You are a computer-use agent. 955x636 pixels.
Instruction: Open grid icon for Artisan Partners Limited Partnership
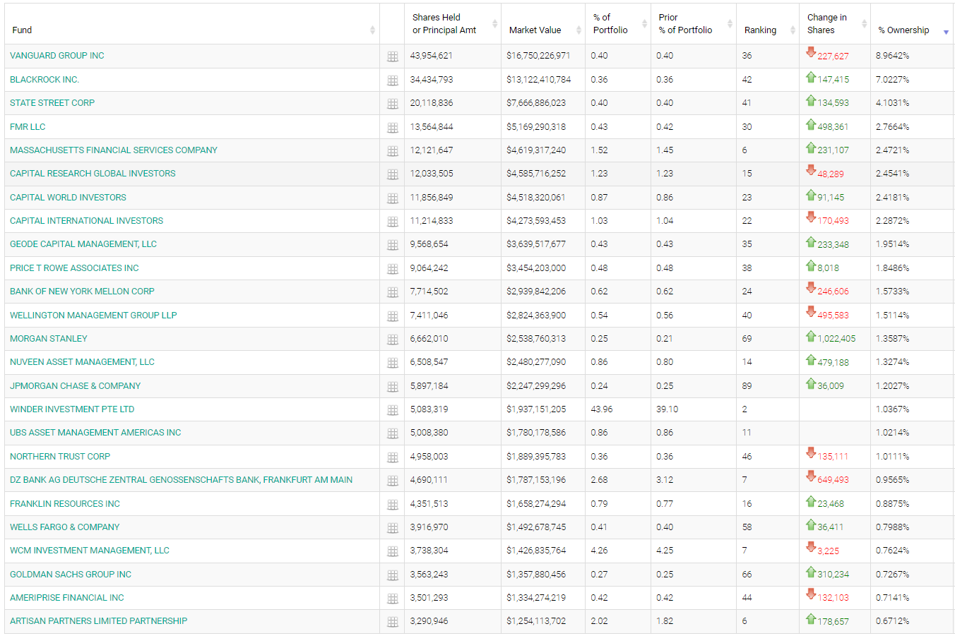pos(393,622)
